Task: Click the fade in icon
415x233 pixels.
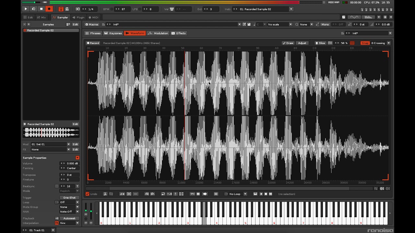Action: pyautogui.click(x=147, y=194)
